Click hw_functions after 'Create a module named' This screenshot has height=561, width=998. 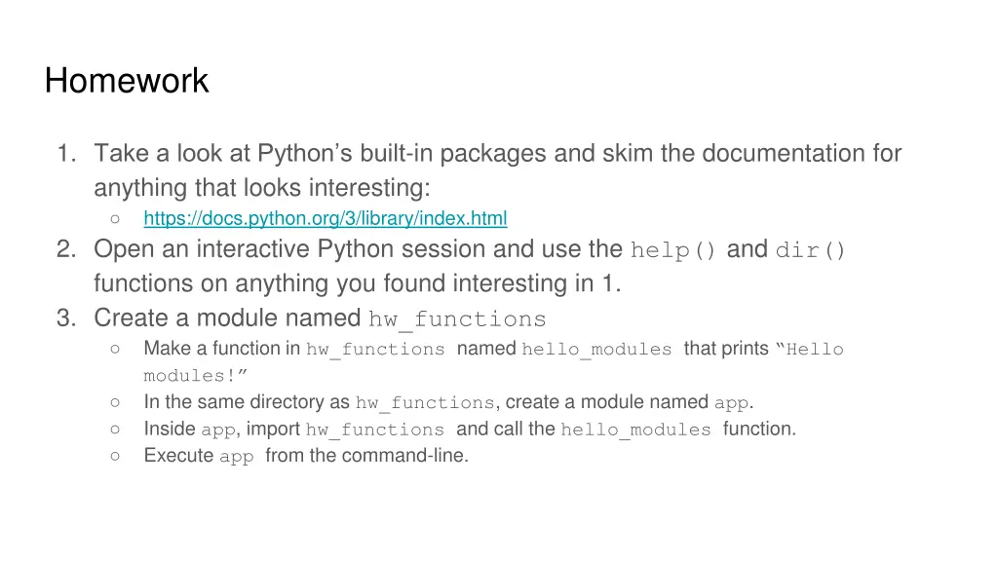tap(457, 319)
